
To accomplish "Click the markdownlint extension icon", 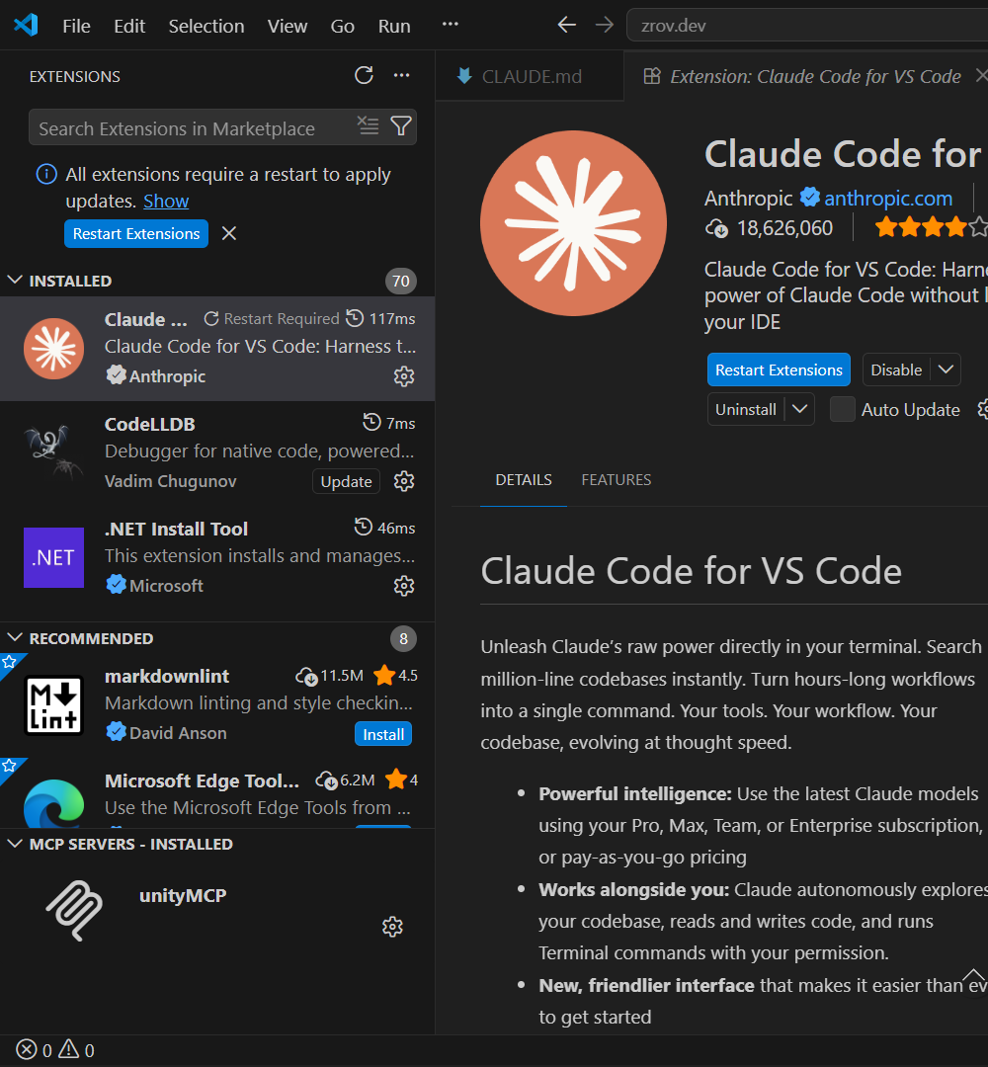I will pos(53,705).
